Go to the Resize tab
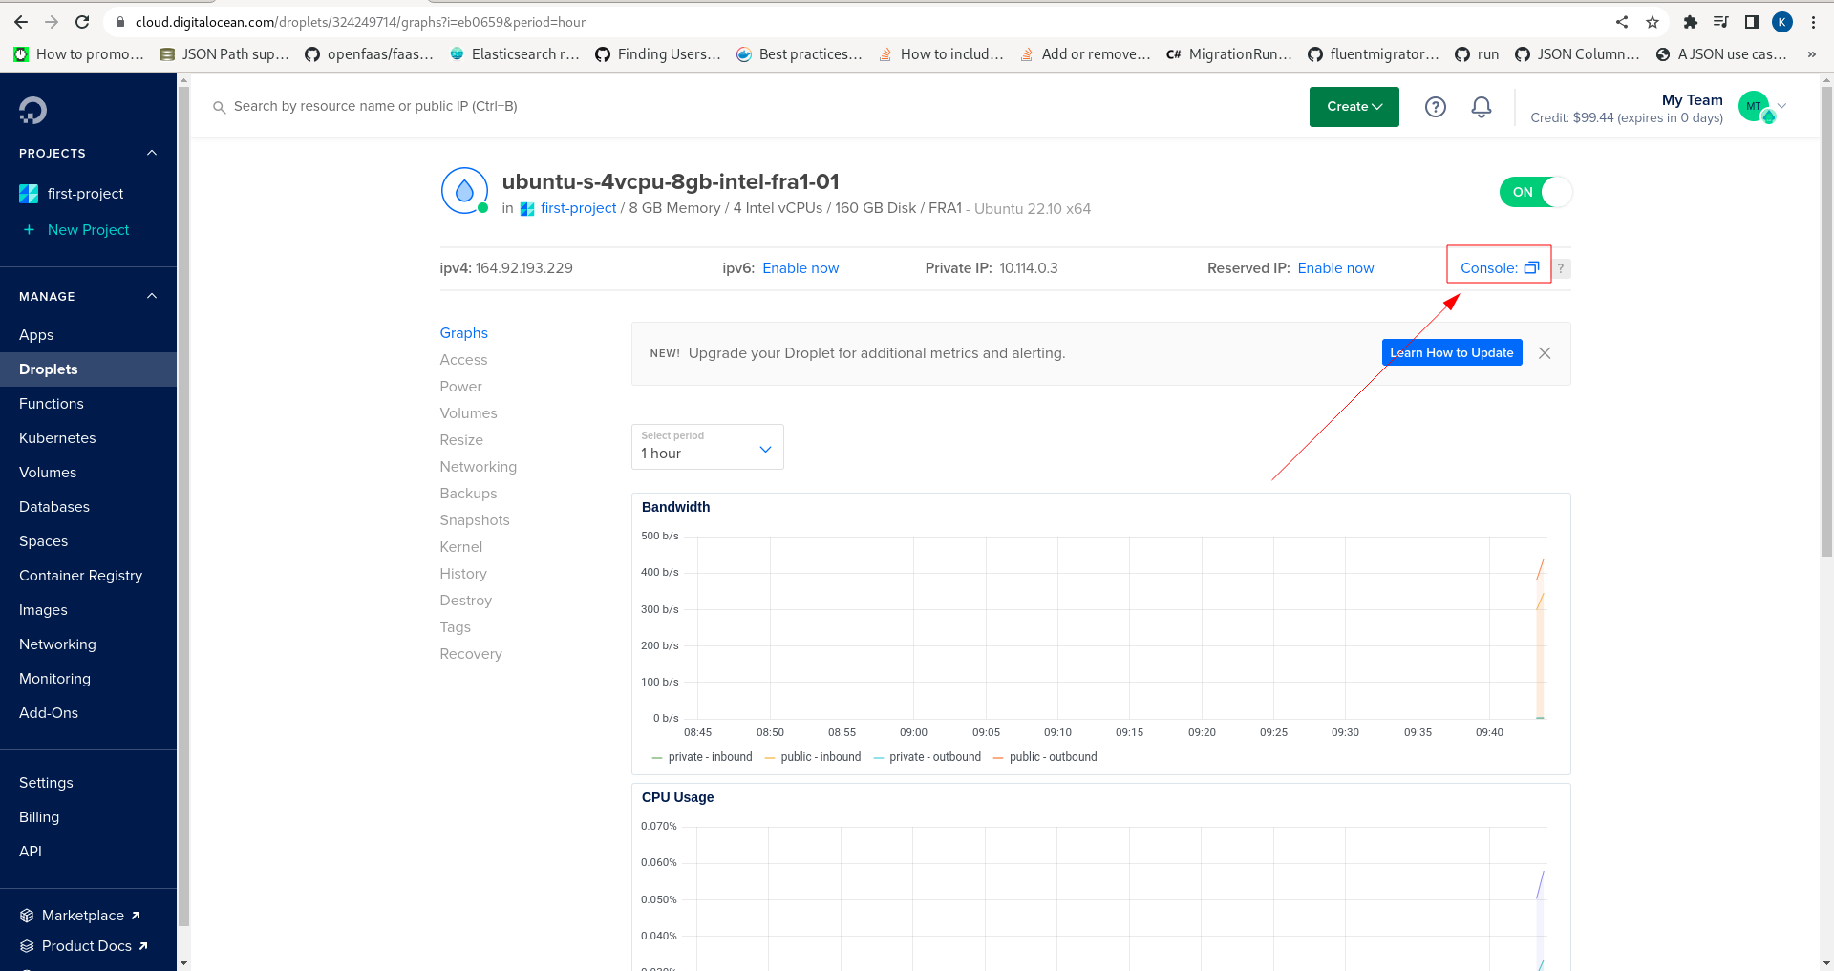The height and width of the screenshot is (971, 1834). pyautogui.click(x=461, y=440)
